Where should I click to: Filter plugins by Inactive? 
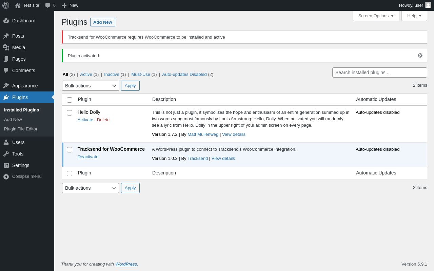[x=112, y=75]
